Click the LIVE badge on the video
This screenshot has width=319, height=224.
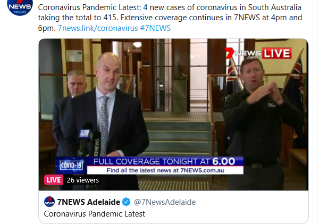tap(54, 180)
